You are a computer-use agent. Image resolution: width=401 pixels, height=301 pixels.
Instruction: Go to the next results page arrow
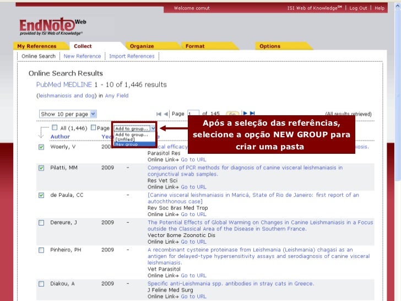pyautogui.click(x=245, y=113)
